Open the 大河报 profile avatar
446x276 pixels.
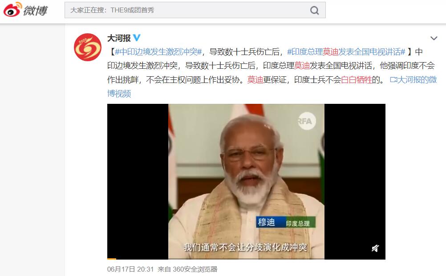pyautogui.click(x=88, y=47)
